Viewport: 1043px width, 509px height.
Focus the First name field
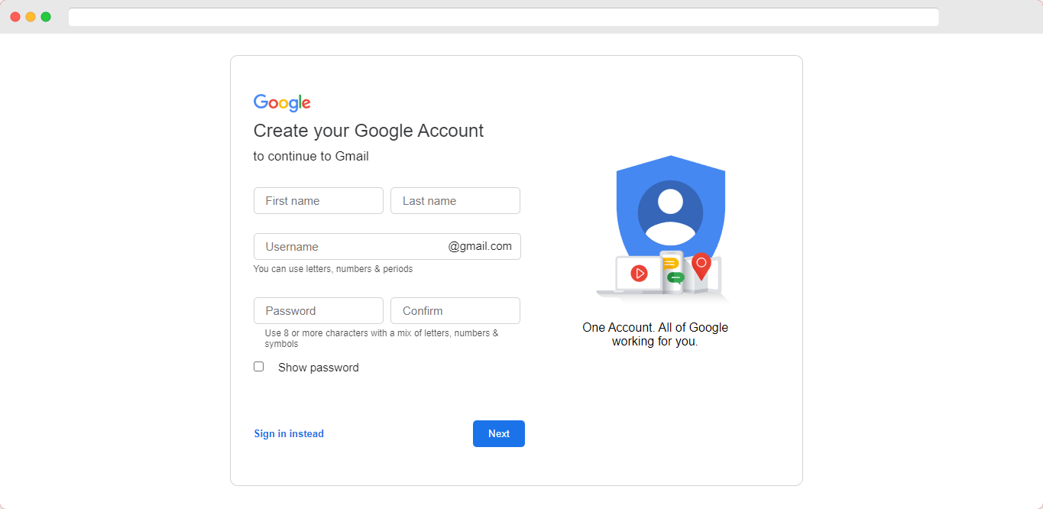319,201
